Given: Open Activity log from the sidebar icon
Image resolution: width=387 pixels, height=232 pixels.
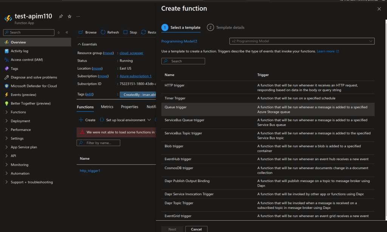Looking at the screenshot, I should 7,51.
